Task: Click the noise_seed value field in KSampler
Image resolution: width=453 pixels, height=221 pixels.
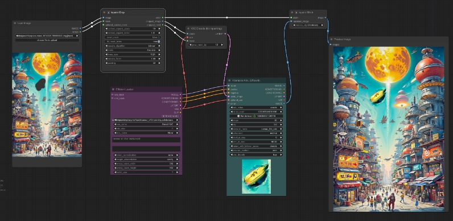Action: (256, 112)
